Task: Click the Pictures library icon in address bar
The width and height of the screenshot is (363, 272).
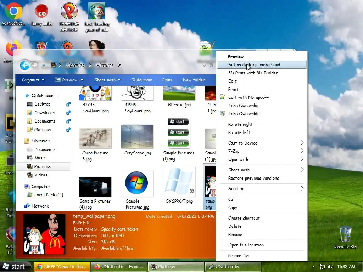Action: [x=54, y=65]
